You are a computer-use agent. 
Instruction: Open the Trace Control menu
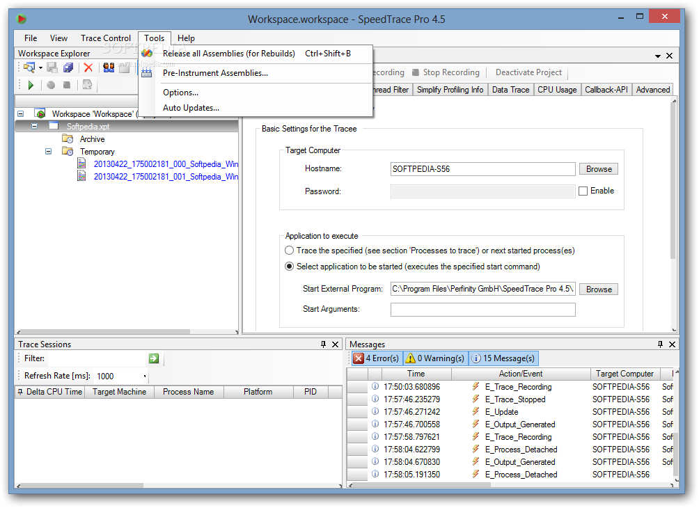point(106,38)
